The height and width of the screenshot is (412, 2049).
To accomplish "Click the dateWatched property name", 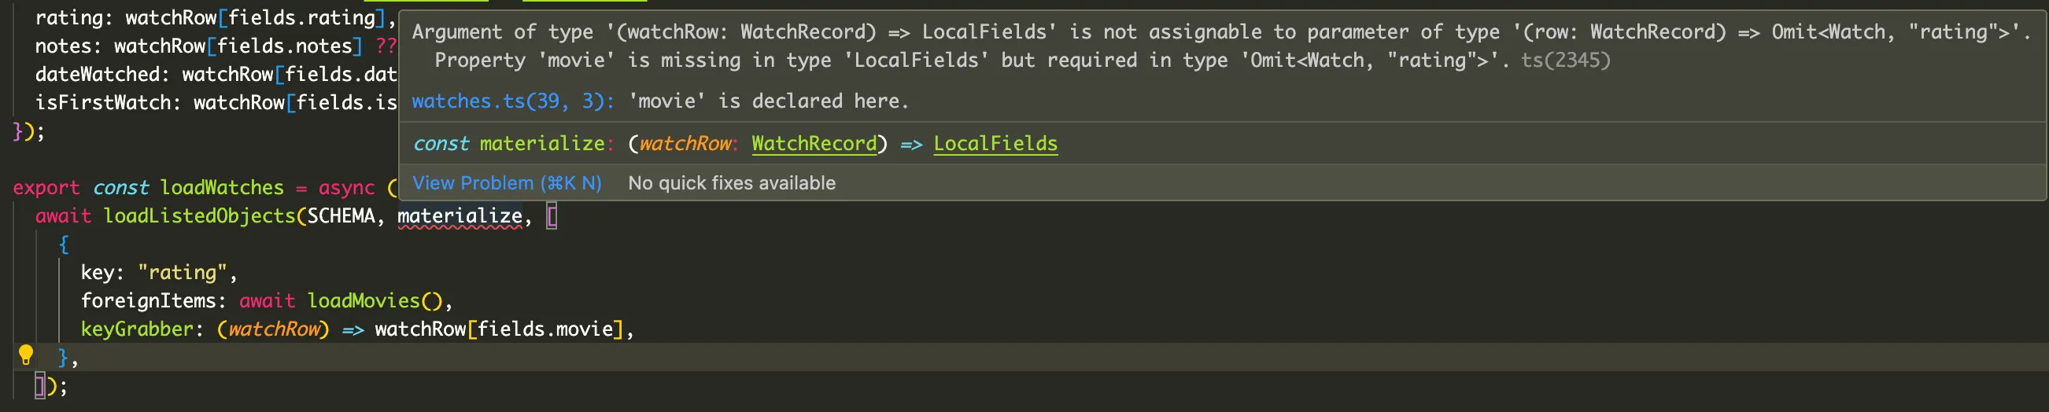I will tap(97, 74).
